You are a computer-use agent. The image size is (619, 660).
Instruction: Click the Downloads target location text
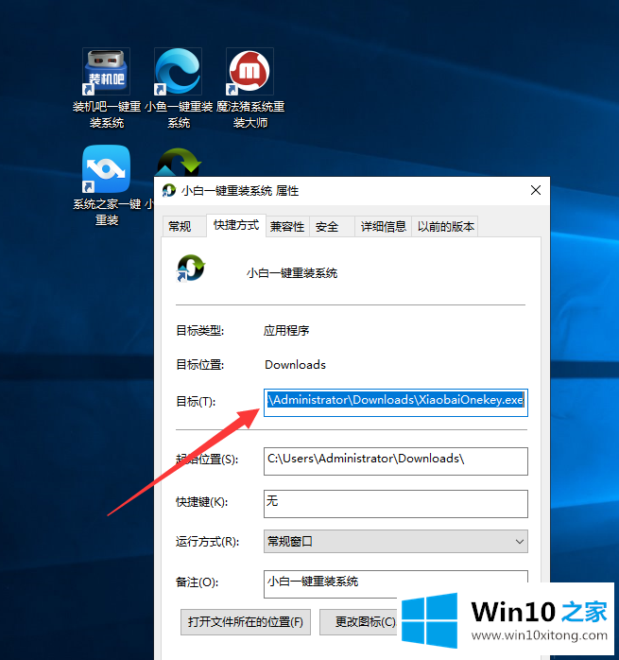click(x=295, y=365)
